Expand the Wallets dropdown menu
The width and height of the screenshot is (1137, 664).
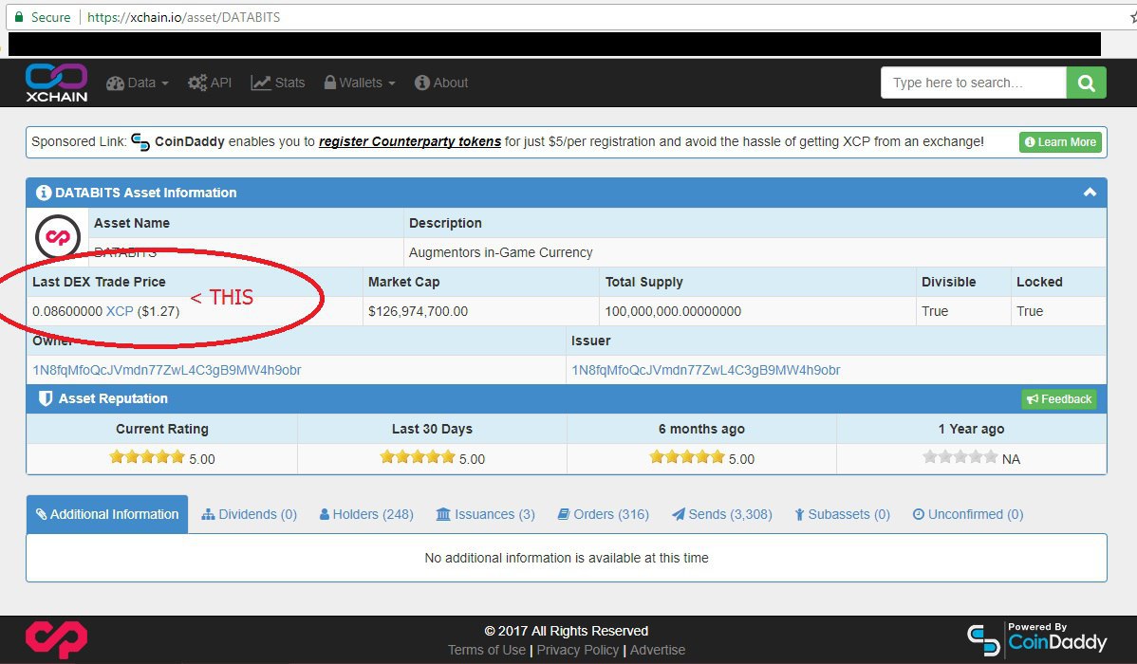360,83
